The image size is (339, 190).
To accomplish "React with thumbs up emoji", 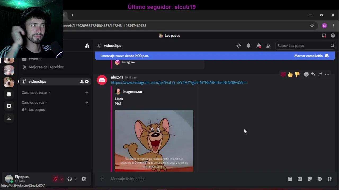I will coord(290,74).
